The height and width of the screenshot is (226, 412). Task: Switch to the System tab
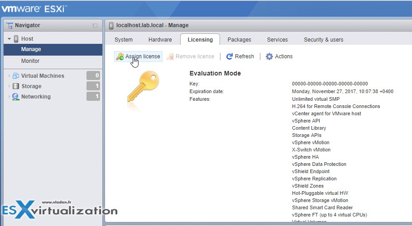124,40
